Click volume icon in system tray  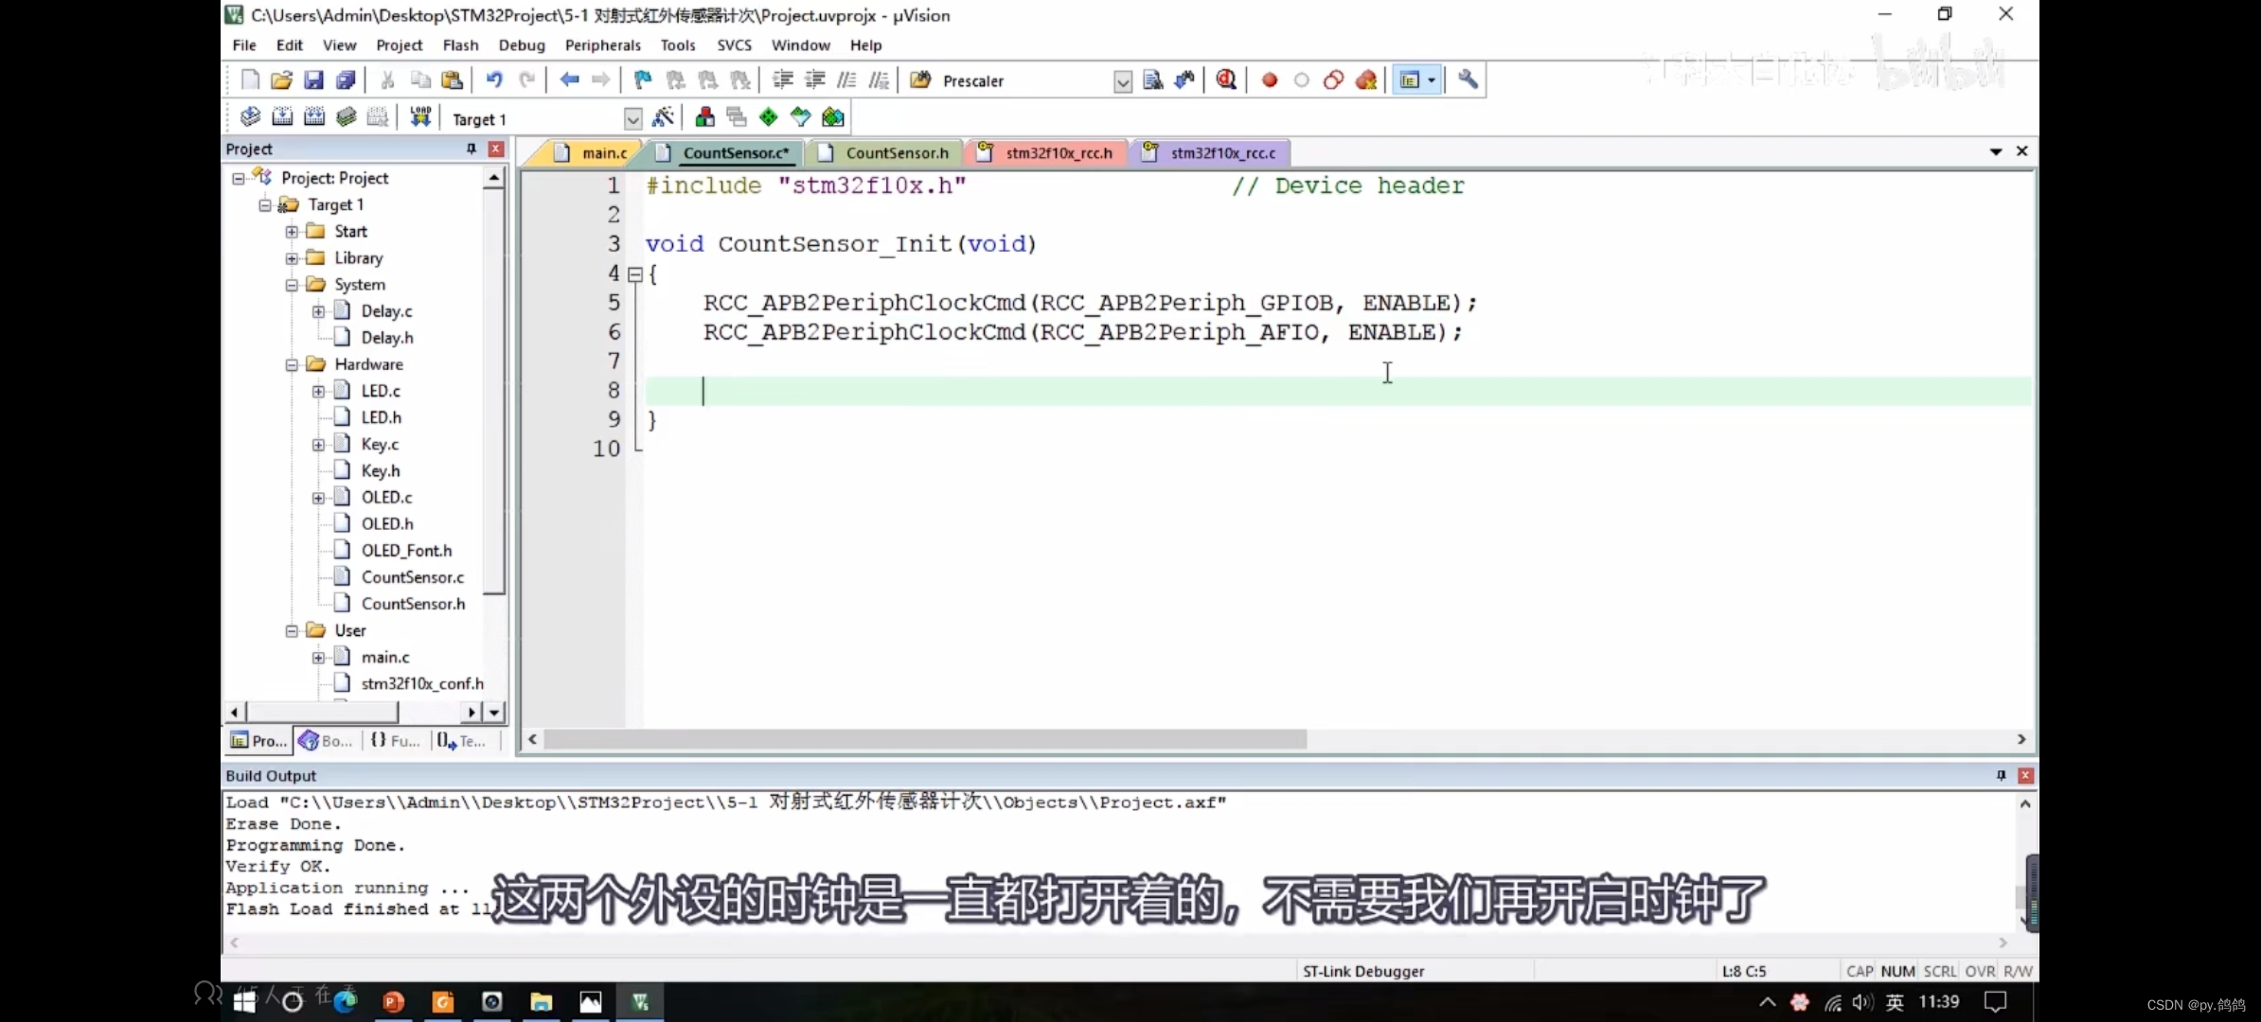click(1862, 1002)
